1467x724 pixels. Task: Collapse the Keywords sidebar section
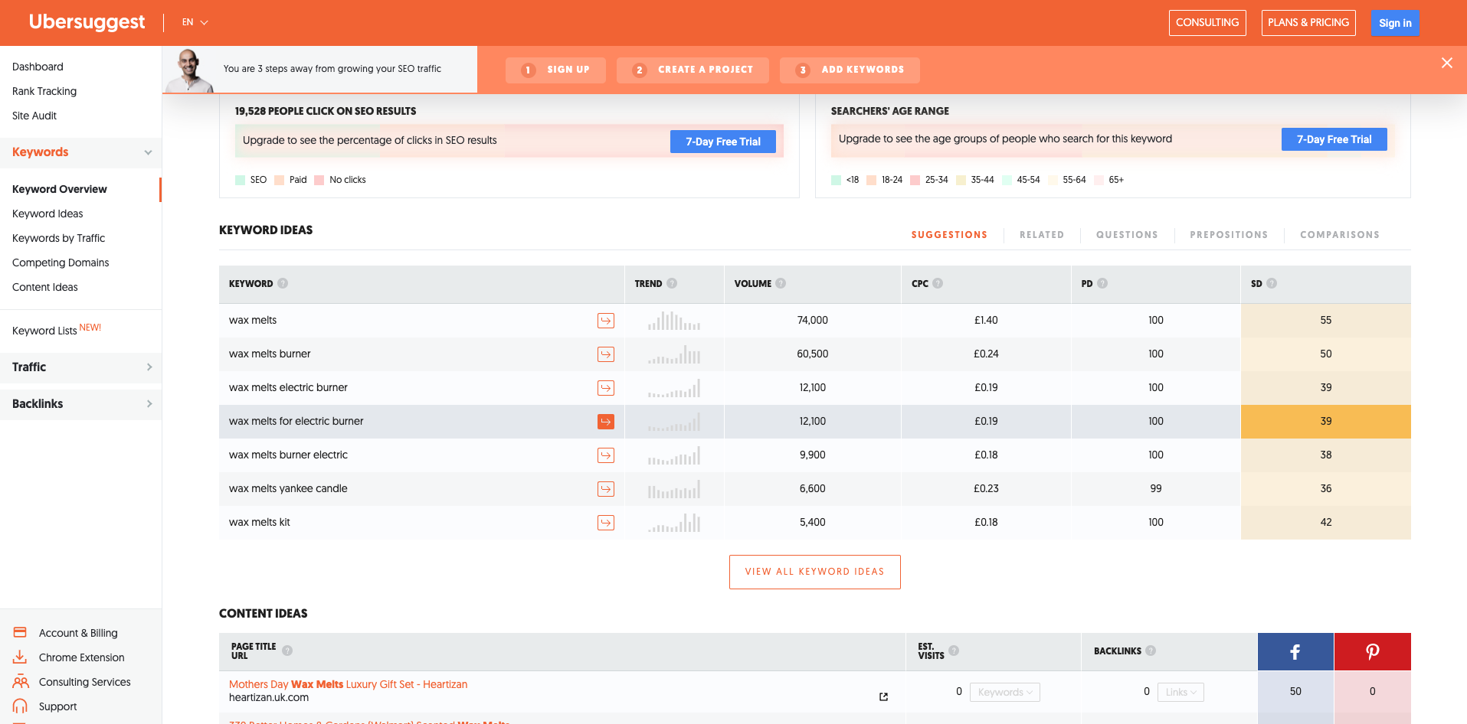point(148,152)
